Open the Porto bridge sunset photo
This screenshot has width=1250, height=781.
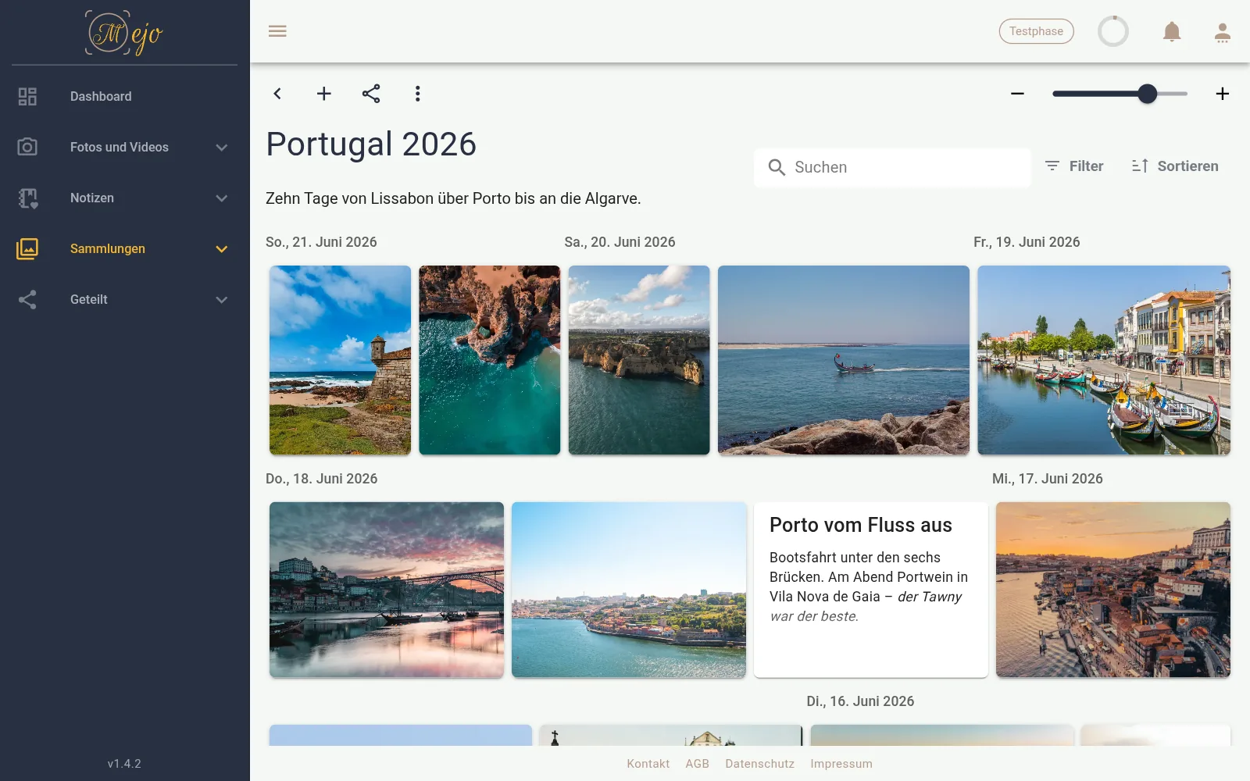pos(387,590)
